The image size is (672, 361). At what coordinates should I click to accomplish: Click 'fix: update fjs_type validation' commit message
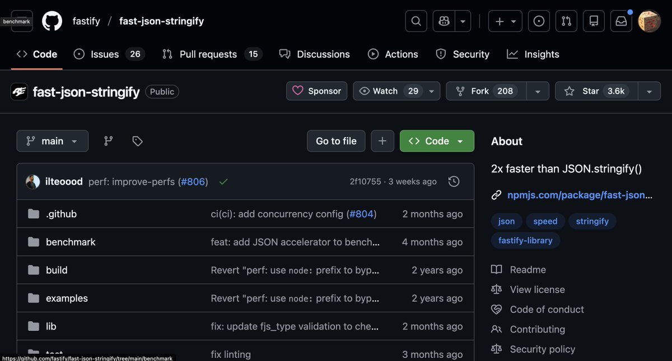pos(295,326)
